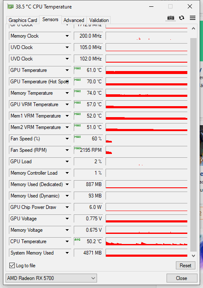203x288 pixels.
Task: Open the Advanced tab
Action: pos(74,20)
